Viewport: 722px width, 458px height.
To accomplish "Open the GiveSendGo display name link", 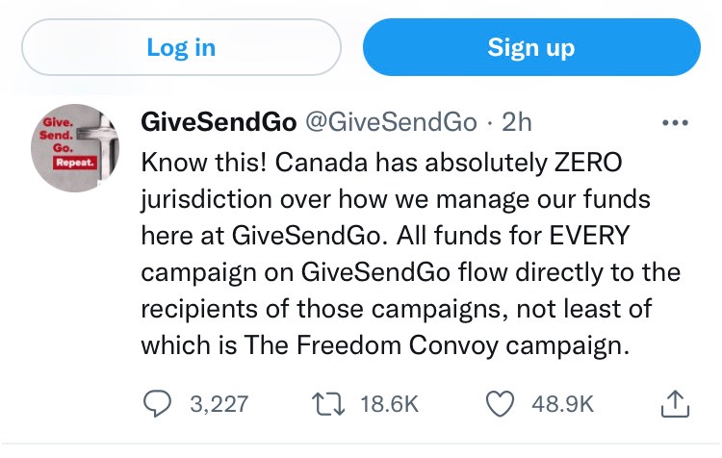I will [219, 122].
